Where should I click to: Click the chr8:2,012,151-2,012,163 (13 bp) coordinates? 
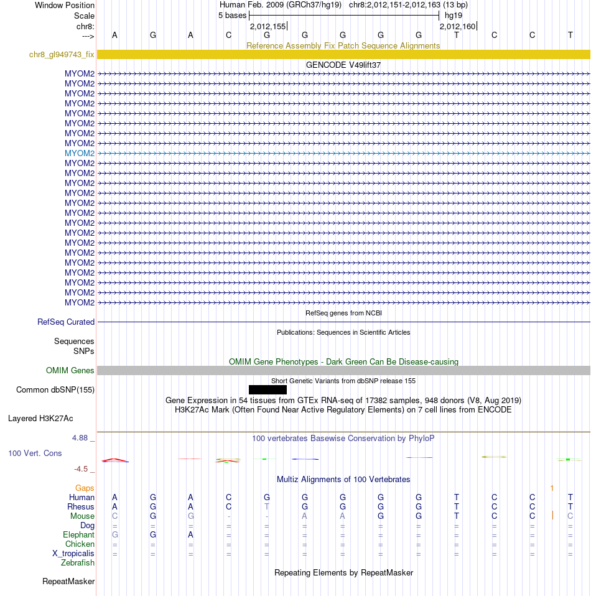409,5
